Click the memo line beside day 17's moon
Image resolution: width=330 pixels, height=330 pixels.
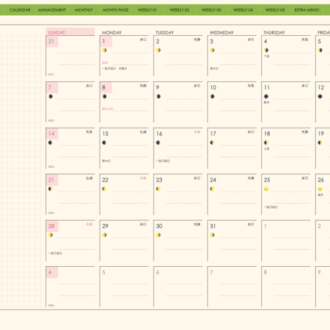tap(238, 145)
